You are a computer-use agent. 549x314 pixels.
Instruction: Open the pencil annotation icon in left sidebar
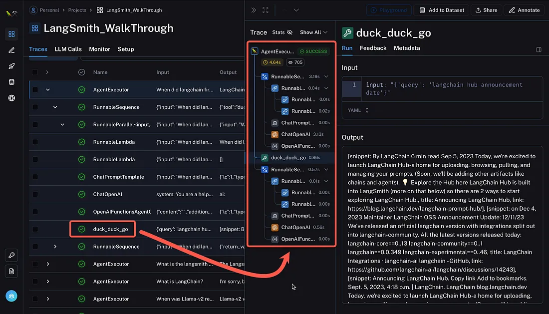(x=11, y=50)
